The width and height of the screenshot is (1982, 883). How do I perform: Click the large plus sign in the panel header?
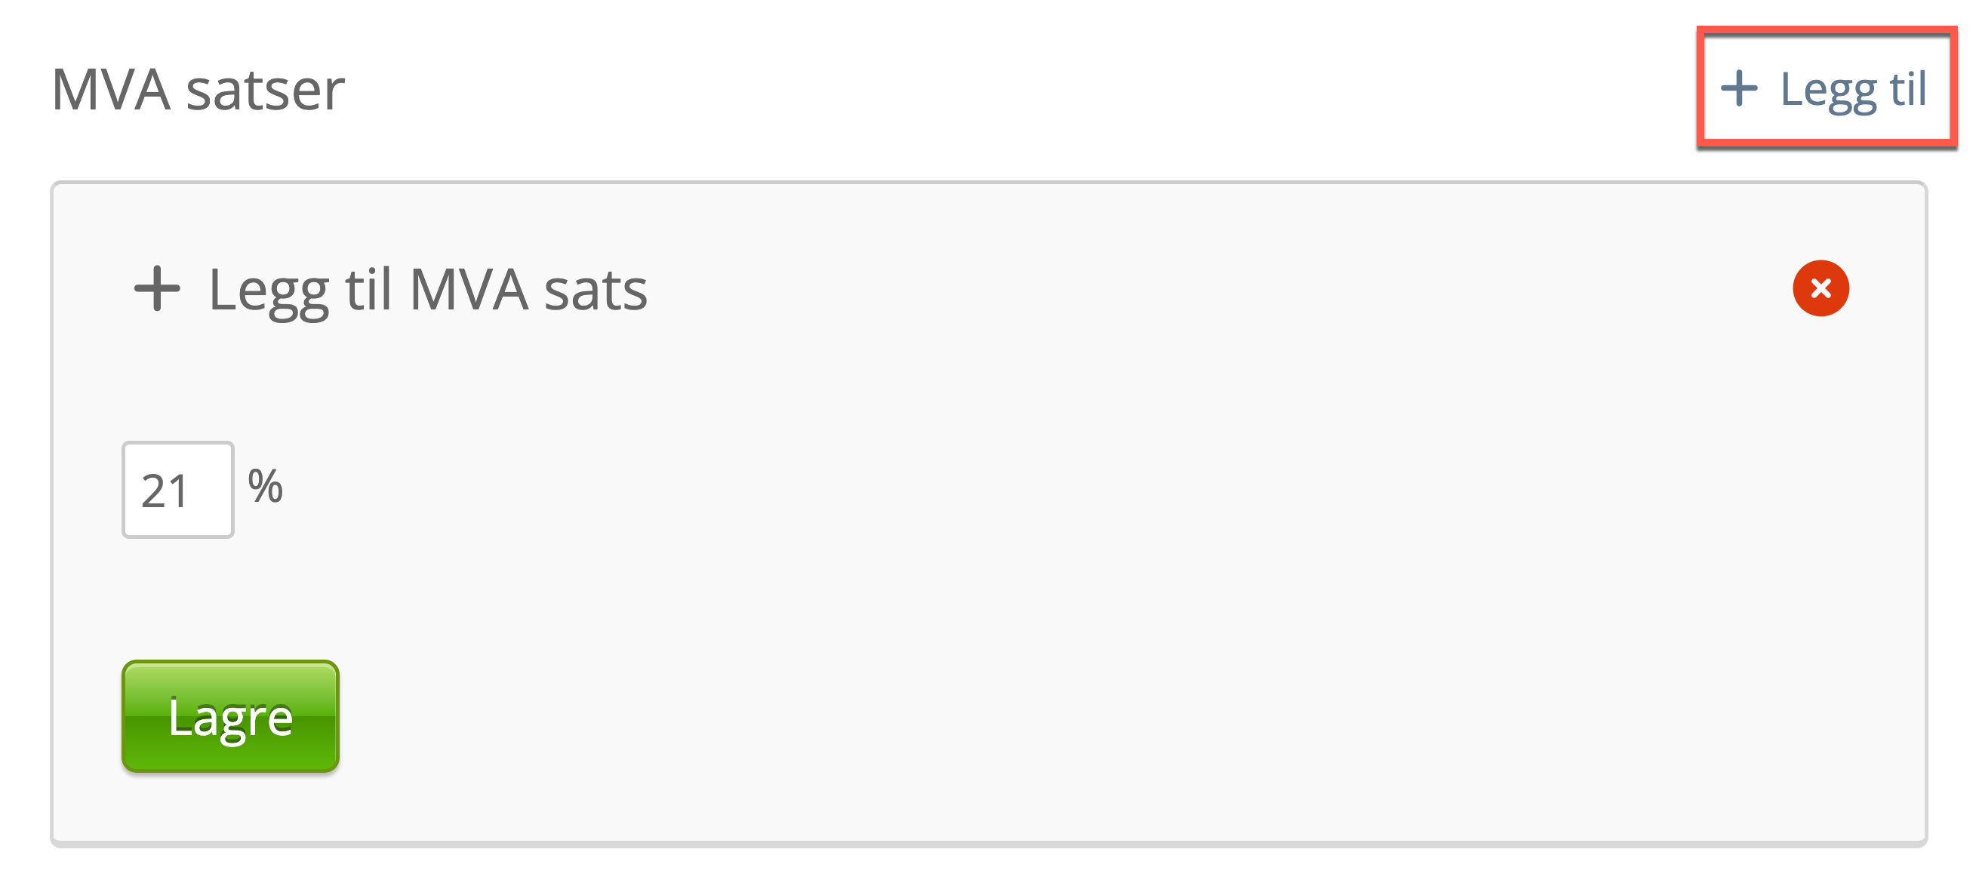157,288
